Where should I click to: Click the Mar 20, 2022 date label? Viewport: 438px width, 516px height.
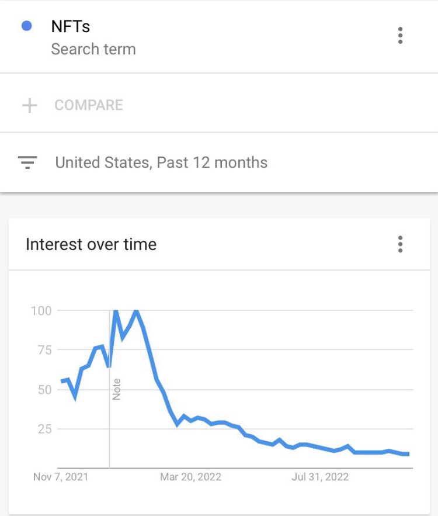pyautogui.click(x=190, y=477)
